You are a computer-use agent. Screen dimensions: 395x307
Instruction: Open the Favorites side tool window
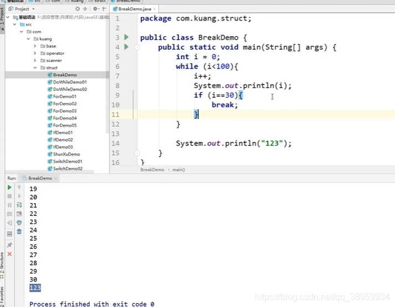coord(2,296)
